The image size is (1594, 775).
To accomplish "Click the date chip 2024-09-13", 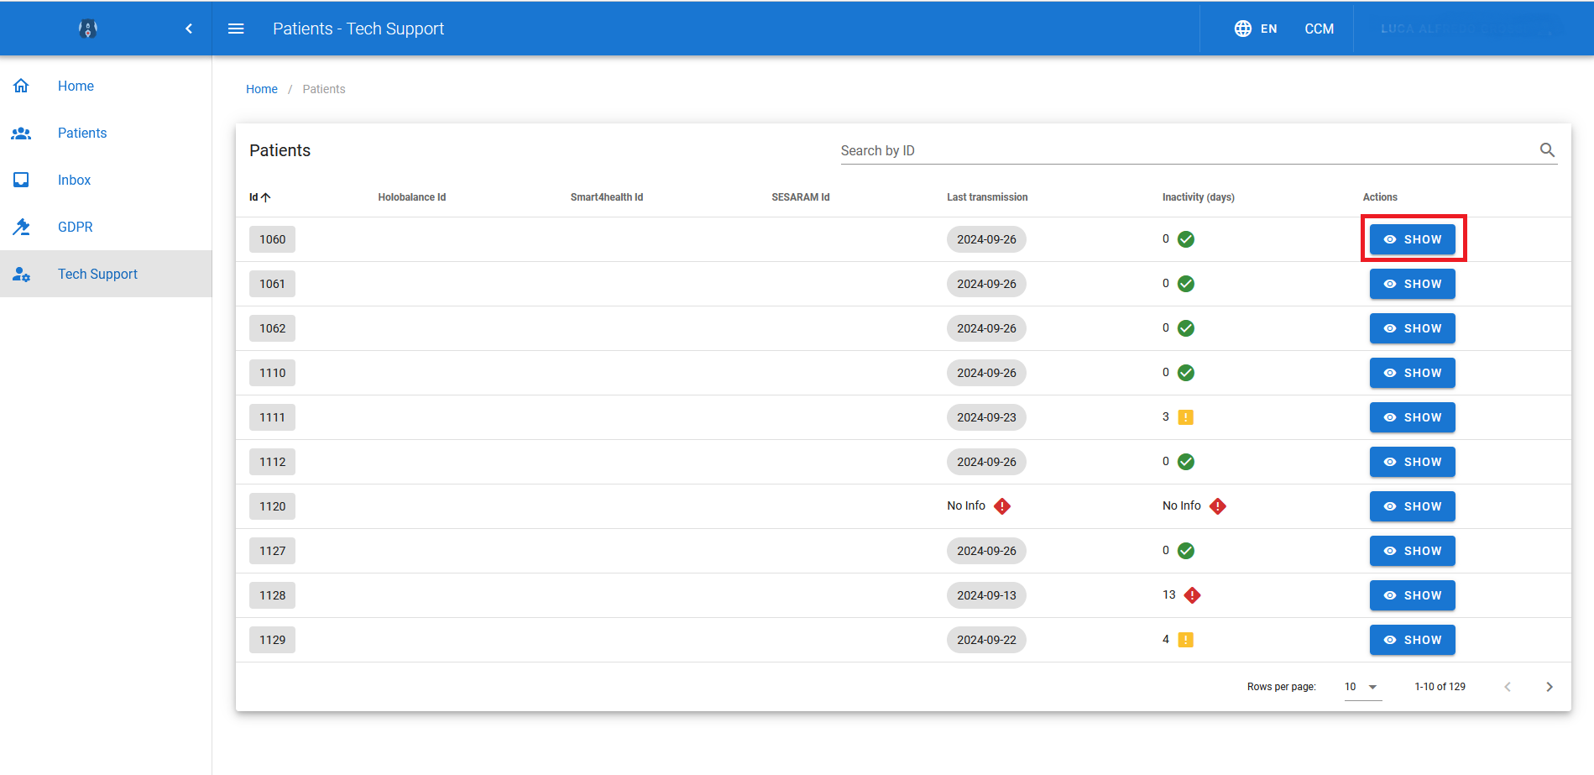I will (x=986, y=595).
